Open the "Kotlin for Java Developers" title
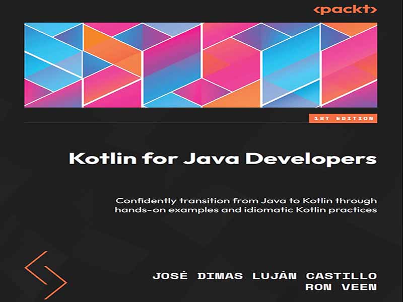The height and width of the screenshot is (302, 403). [222, 159]
